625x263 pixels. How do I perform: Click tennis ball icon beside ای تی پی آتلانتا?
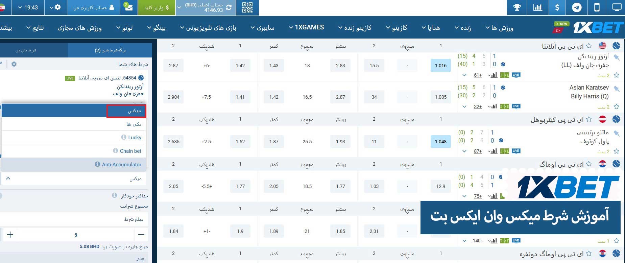pos(616,46)
